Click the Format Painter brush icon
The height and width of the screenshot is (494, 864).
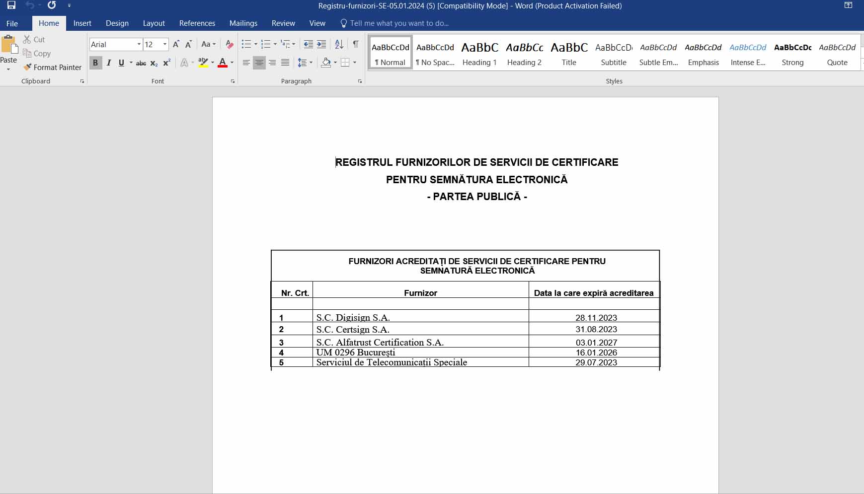pyautogui.click(x=27, y=67)
